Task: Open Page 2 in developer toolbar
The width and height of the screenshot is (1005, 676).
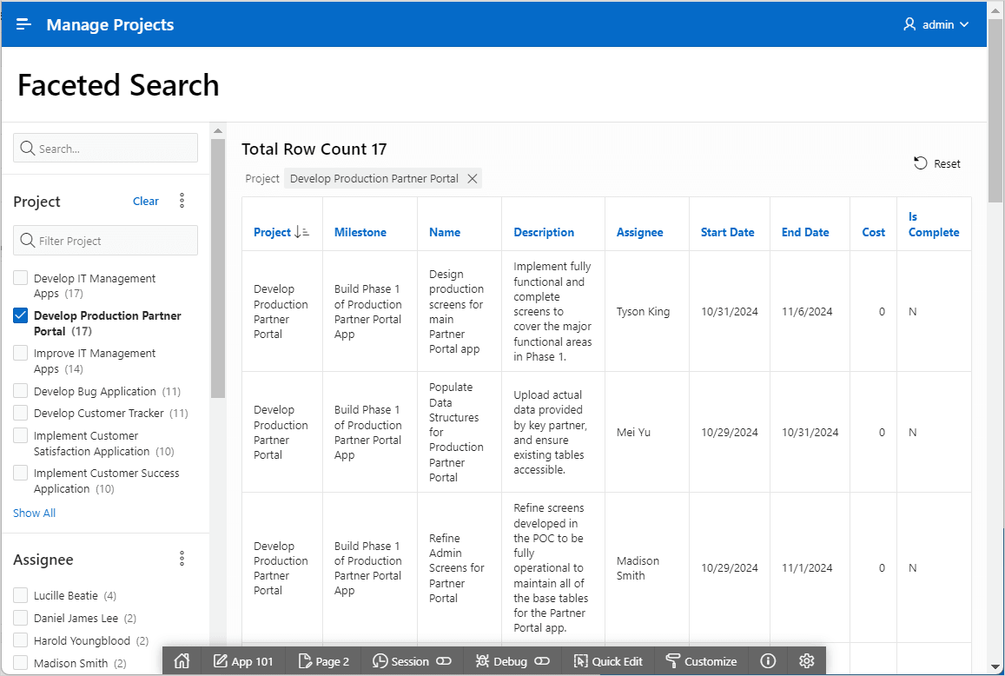Action: click(324, 661)
